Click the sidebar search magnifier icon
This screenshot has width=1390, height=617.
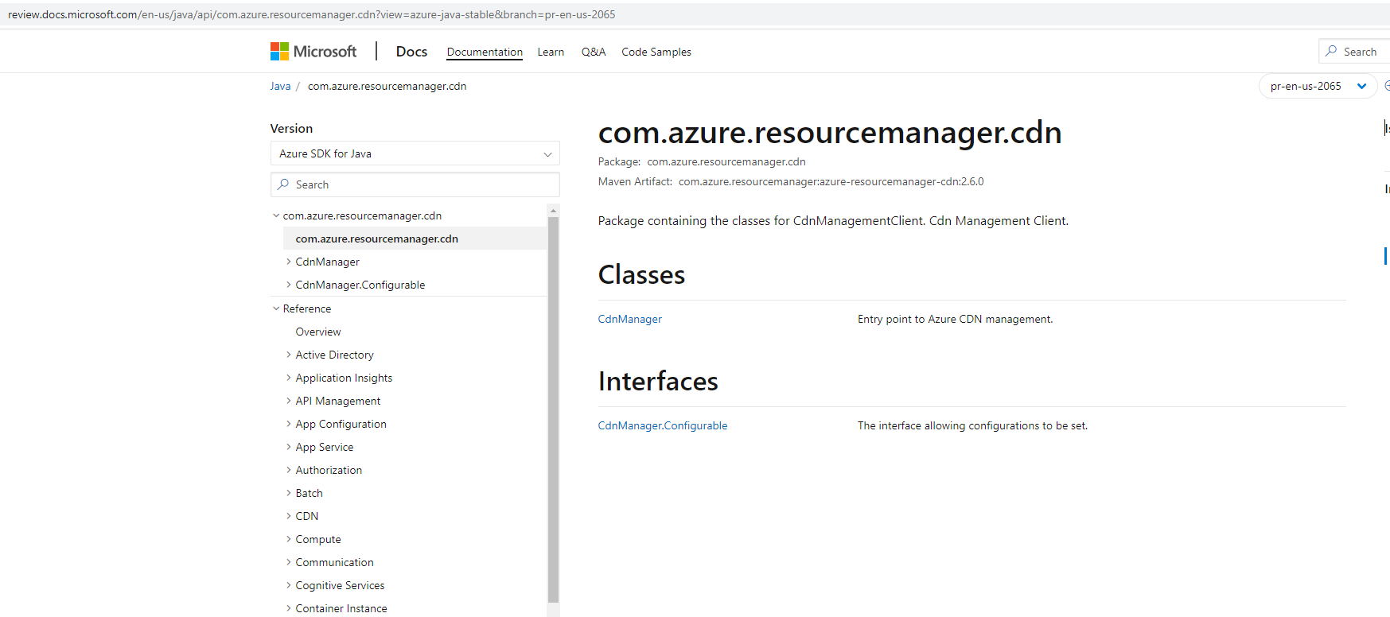click(283, 184)
